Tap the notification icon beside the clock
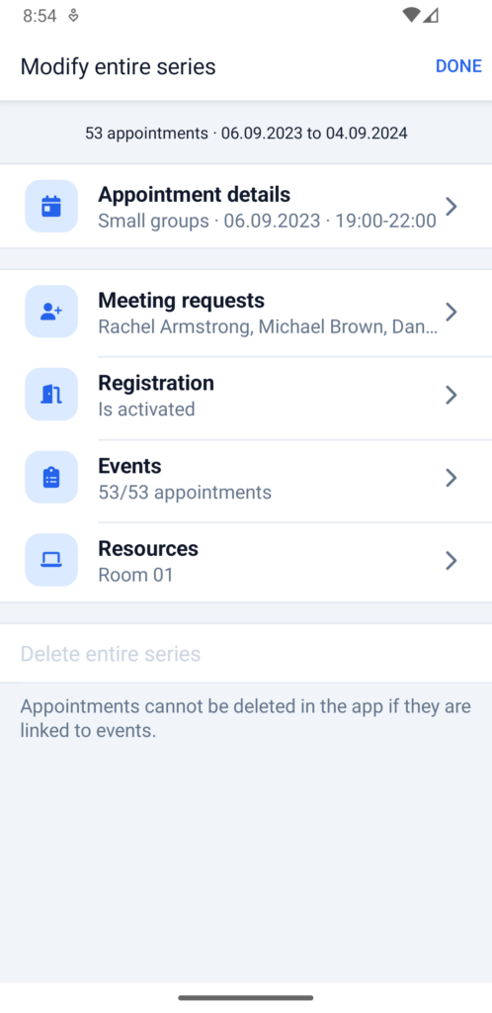The image size is (492, 1013). pyautogui.click(x=73, y=16)
